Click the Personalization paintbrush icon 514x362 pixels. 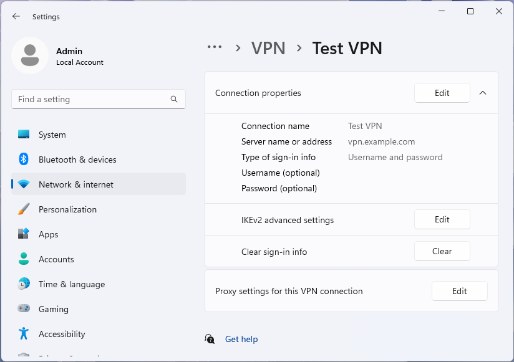(x=24, y=209)
